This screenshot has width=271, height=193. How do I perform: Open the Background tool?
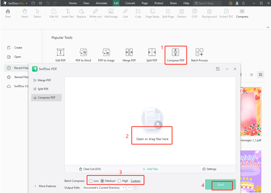(x=209, y=14)
